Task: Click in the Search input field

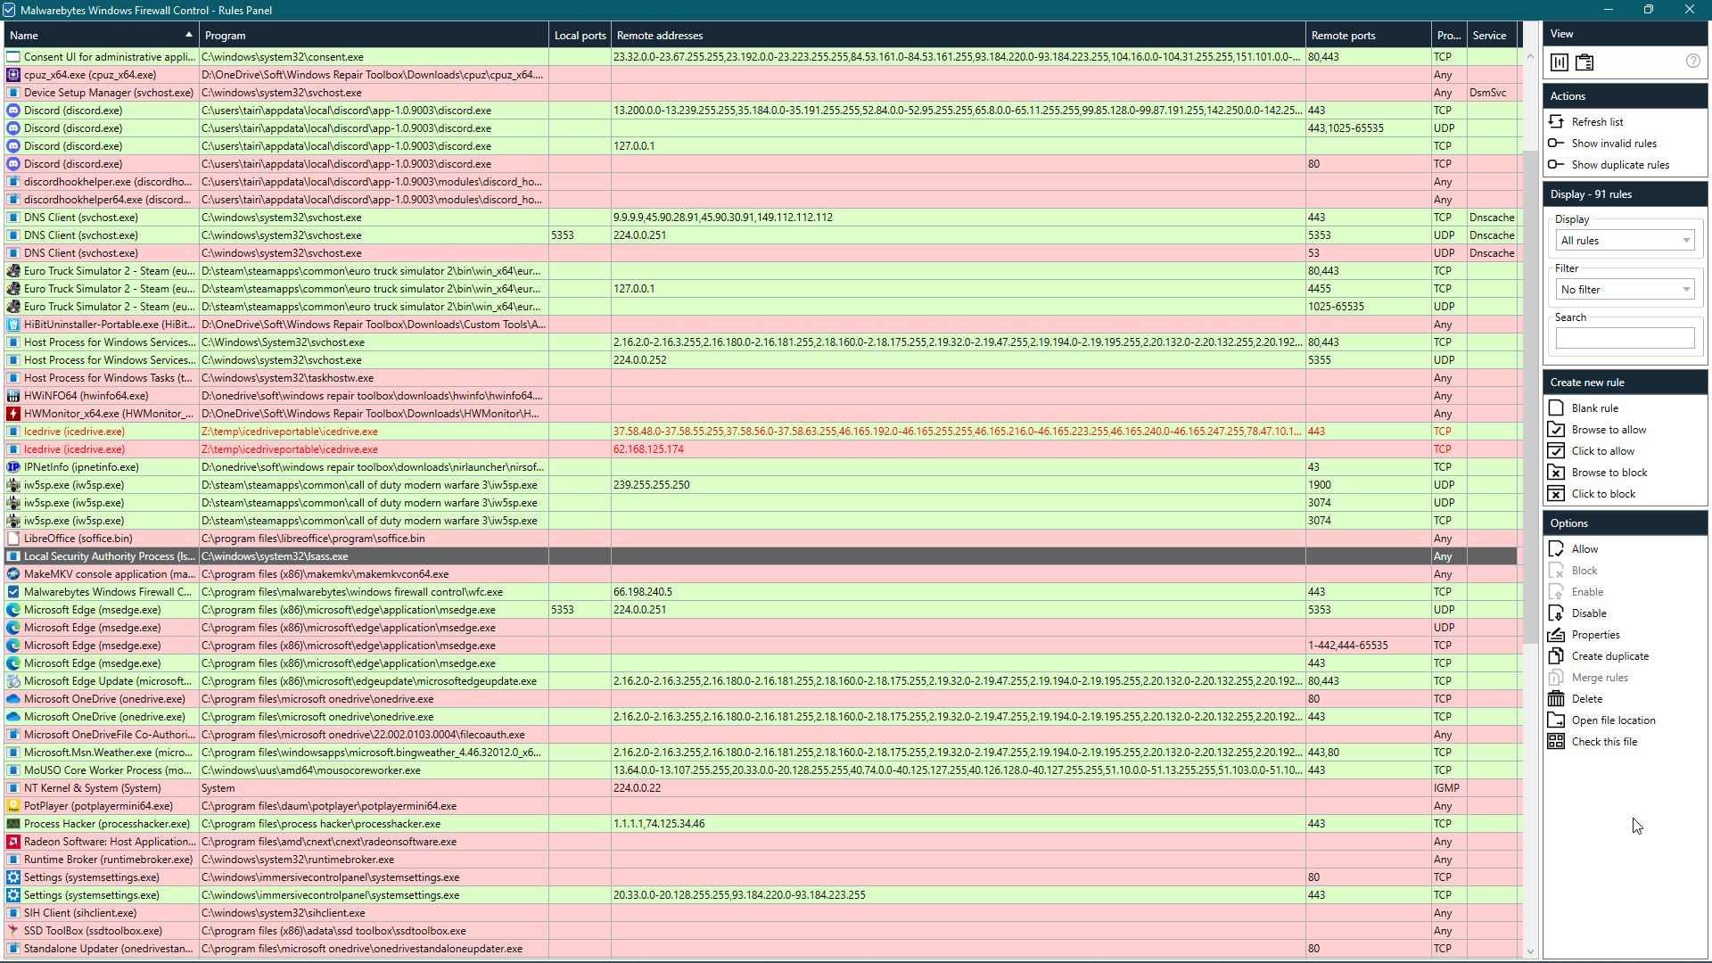Action: coord(1625,338)
